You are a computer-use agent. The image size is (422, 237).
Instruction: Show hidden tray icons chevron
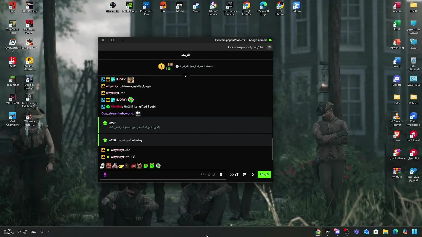48,232
